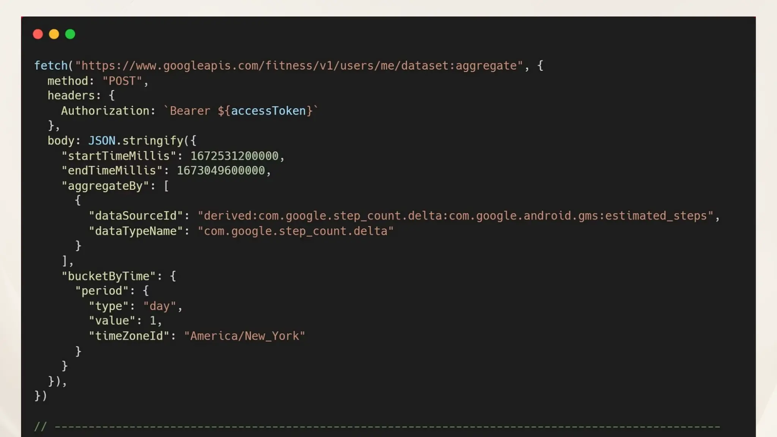Viewport: 777px width, 437px height.
Task: Click the "com.google.step_count.delta" dataTypeName value
Action: click(x=296, y=231)
